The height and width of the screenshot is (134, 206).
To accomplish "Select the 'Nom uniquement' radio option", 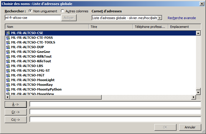I will tap(30, 11).
